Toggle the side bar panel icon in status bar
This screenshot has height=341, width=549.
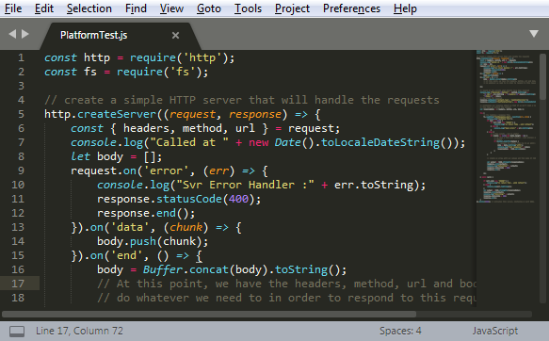point(17,332)
